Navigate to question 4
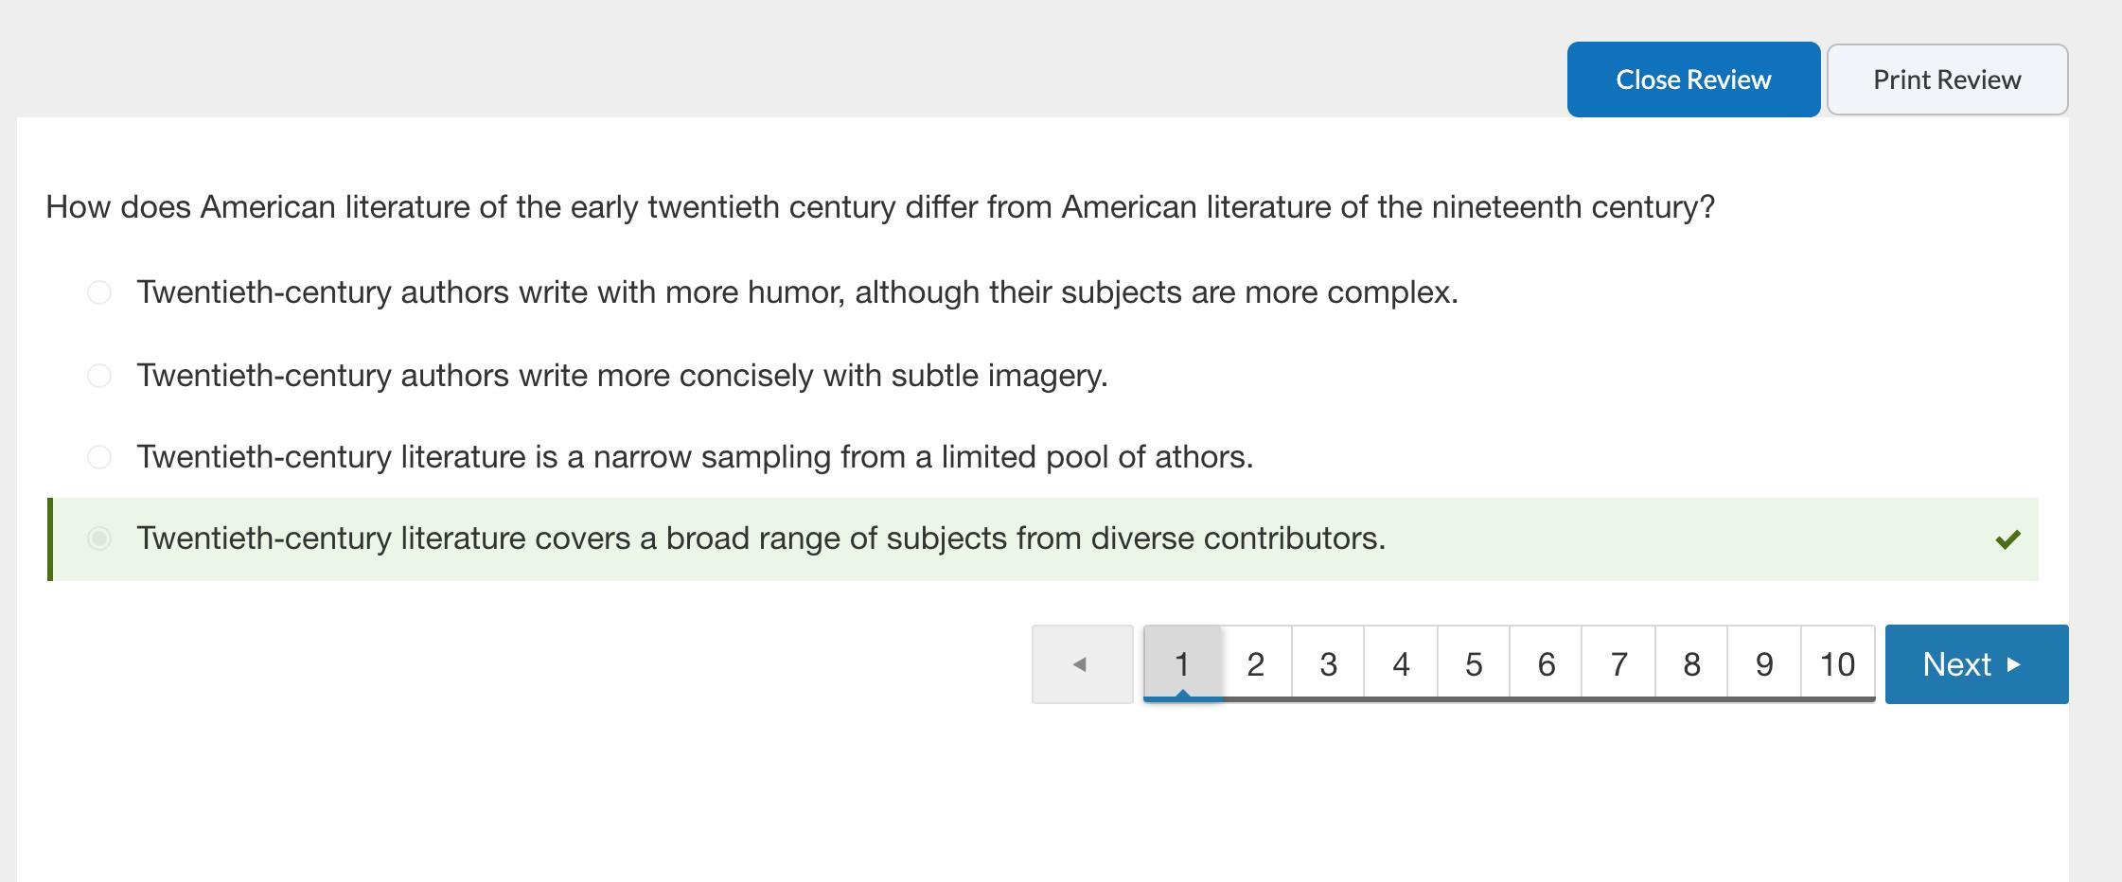Screen dimensions: 2122x882 coord(1401,664)
